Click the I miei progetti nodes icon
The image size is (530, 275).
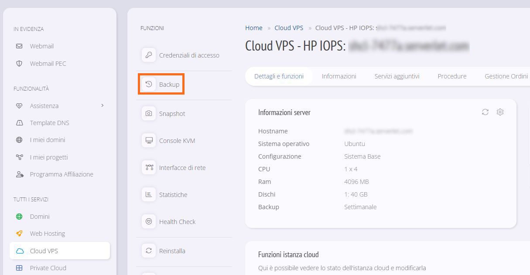point(19,157)
